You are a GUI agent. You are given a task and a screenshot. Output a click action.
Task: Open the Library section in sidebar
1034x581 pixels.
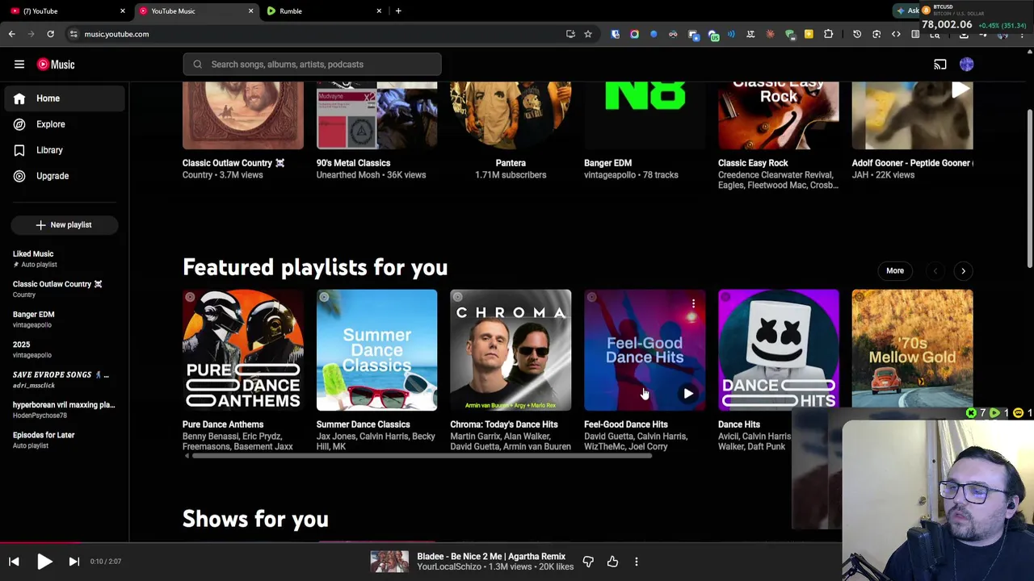(64, 150)
